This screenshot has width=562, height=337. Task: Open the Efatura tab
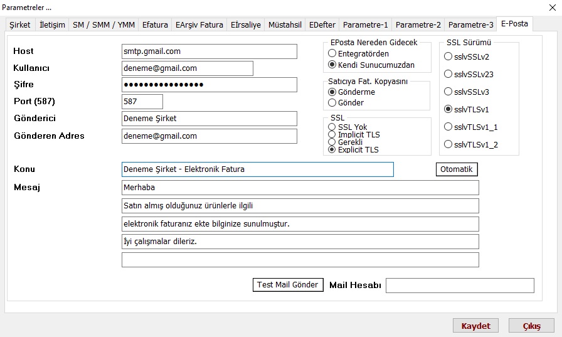[155, 25]
